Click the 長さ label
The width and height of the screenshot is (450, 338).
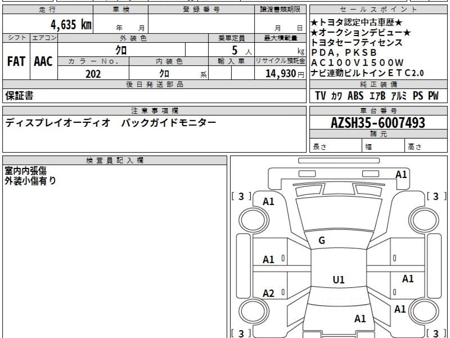click(319, 147)
